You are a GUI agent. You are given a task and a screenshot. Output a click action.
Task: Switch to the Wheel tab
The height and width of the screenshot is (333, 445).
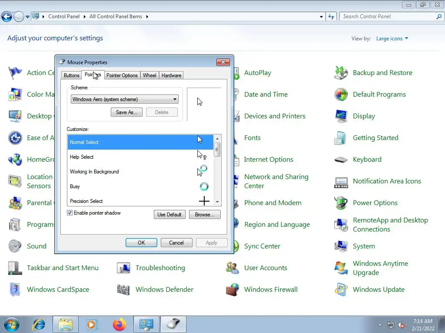[x=149, y=75]
